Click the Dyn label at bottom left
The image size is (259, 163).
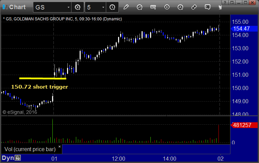tap(8, 158)
